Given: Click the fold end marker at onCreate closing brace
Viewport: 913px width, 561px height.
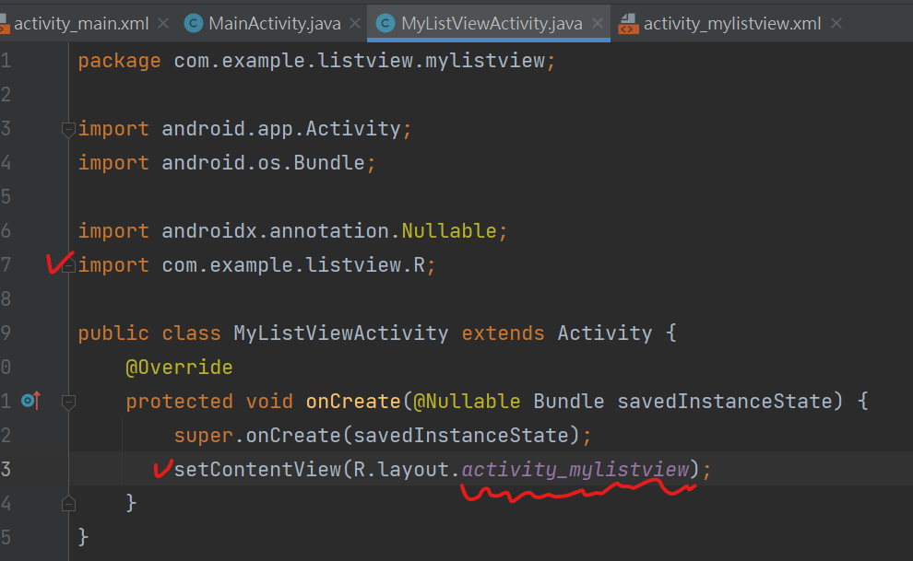Looking at the screenshot, I should pos(68,504).
